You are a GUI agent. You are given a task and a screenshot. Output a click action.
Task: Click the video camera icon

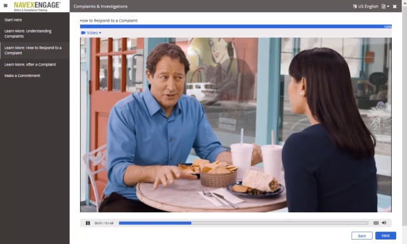(83, 32)
